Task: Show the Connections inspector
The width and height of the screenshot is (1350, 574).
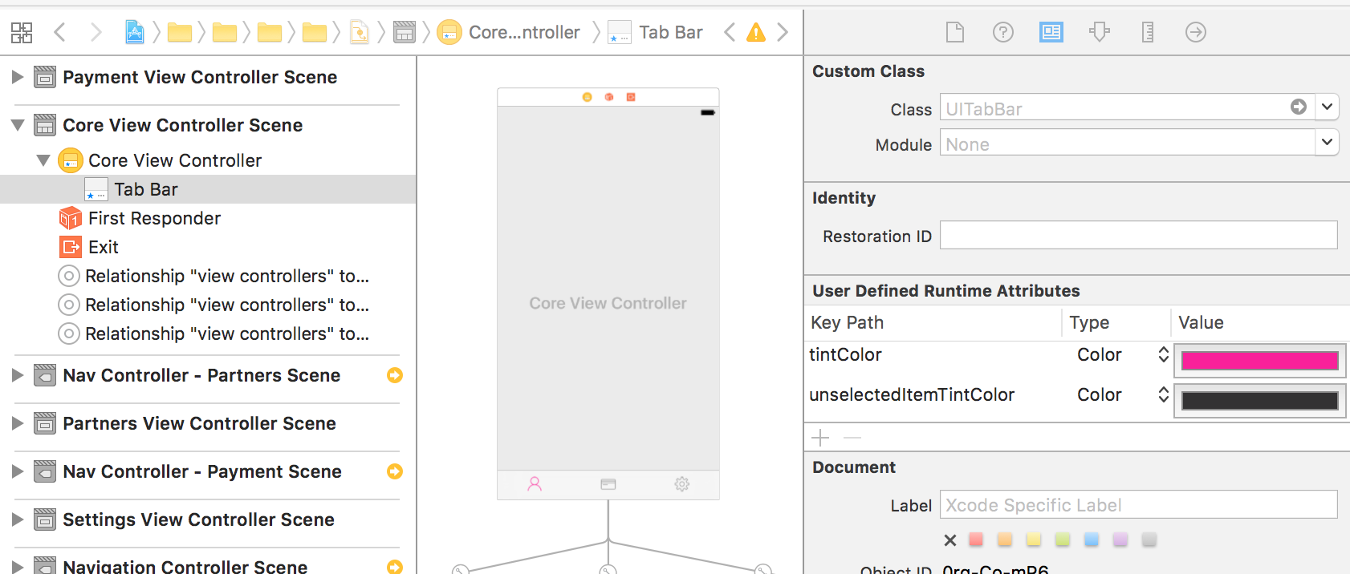Action: pyautogui.click(x=1195, y=32)
